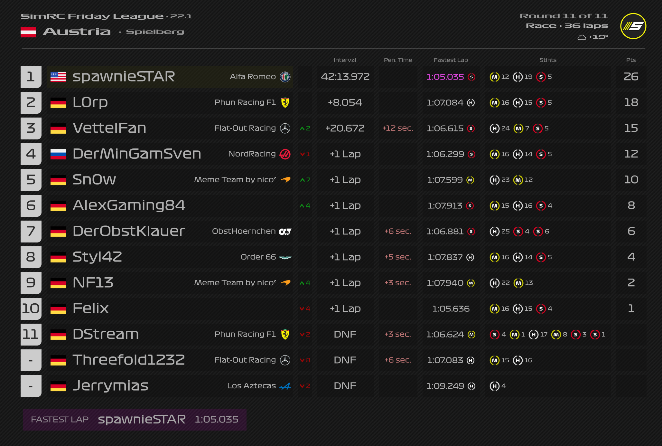Click the Alpine logo next to Los Aztecas

pyautogui.click(x=285, y=386)
